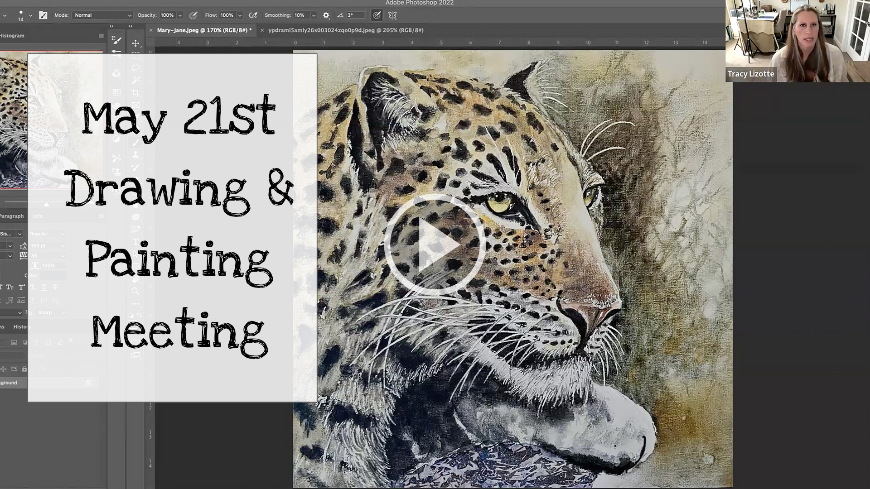This screenshot has height=489, width=870.
Task: Expand the Smoothing slider arrow
Action: tap(314, 15)
